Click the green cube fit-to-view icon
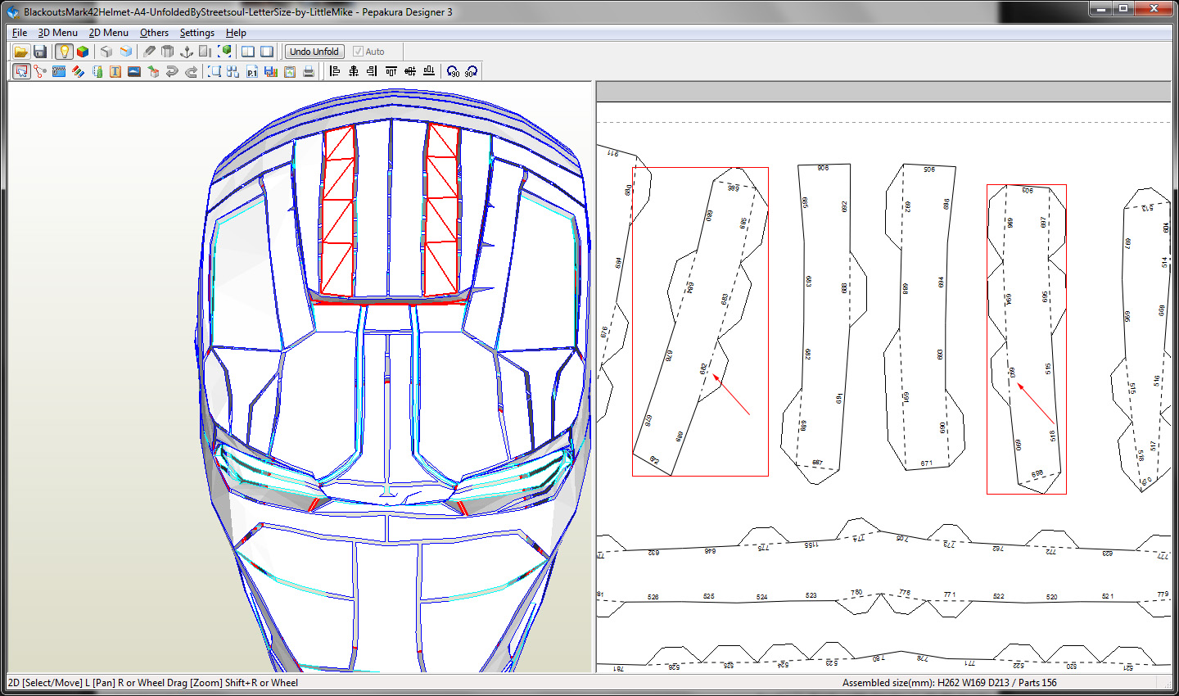Viewport: 1179px width, 696px height. (x=224, y=52)
